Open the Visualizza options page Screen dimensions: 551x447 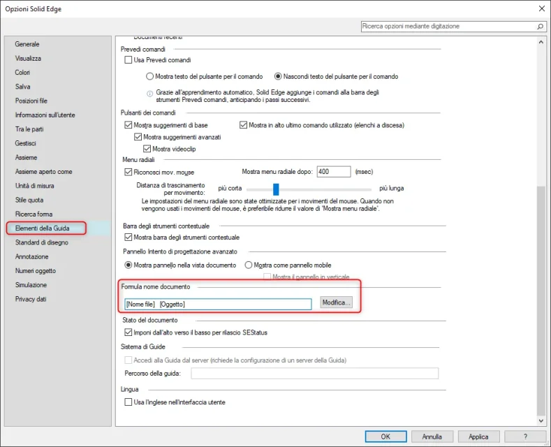(x=28, y=59)
